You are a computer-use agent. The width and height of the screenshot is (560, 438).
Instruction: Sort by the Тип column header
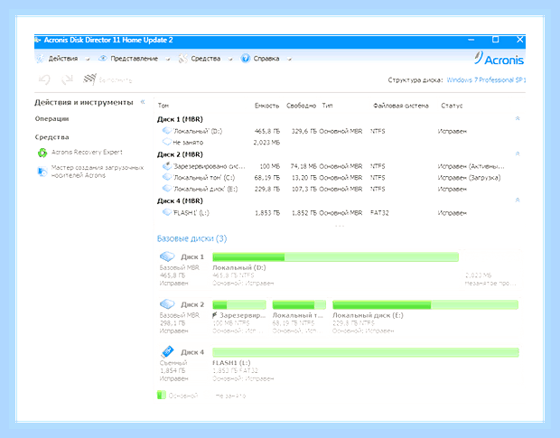point(327,106)
